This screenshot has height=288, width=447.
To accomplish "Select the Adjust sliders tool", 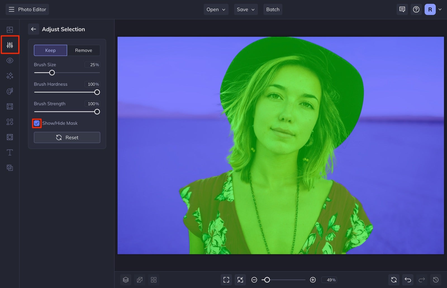I will point(10,44).
